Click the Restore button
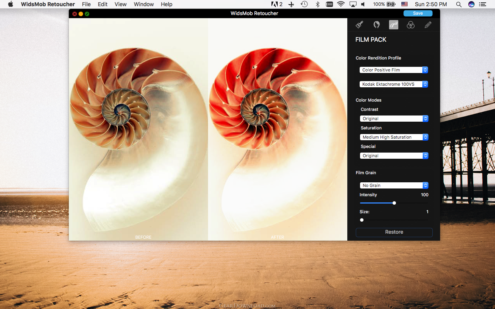 pyautogui.click(x=394, y=232)
